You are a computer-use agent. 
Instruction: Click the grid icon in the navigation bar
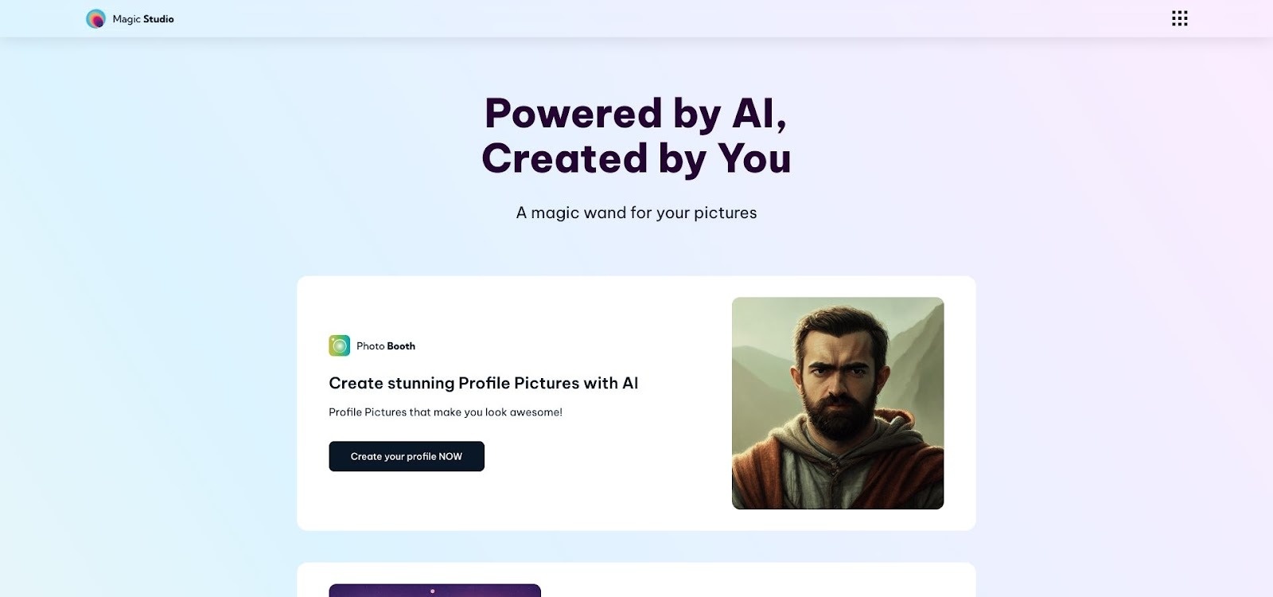tap(1178, 18)
